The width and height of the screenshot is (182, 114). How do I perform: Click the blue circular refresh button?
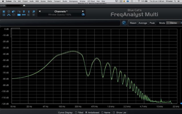[124, 23]
